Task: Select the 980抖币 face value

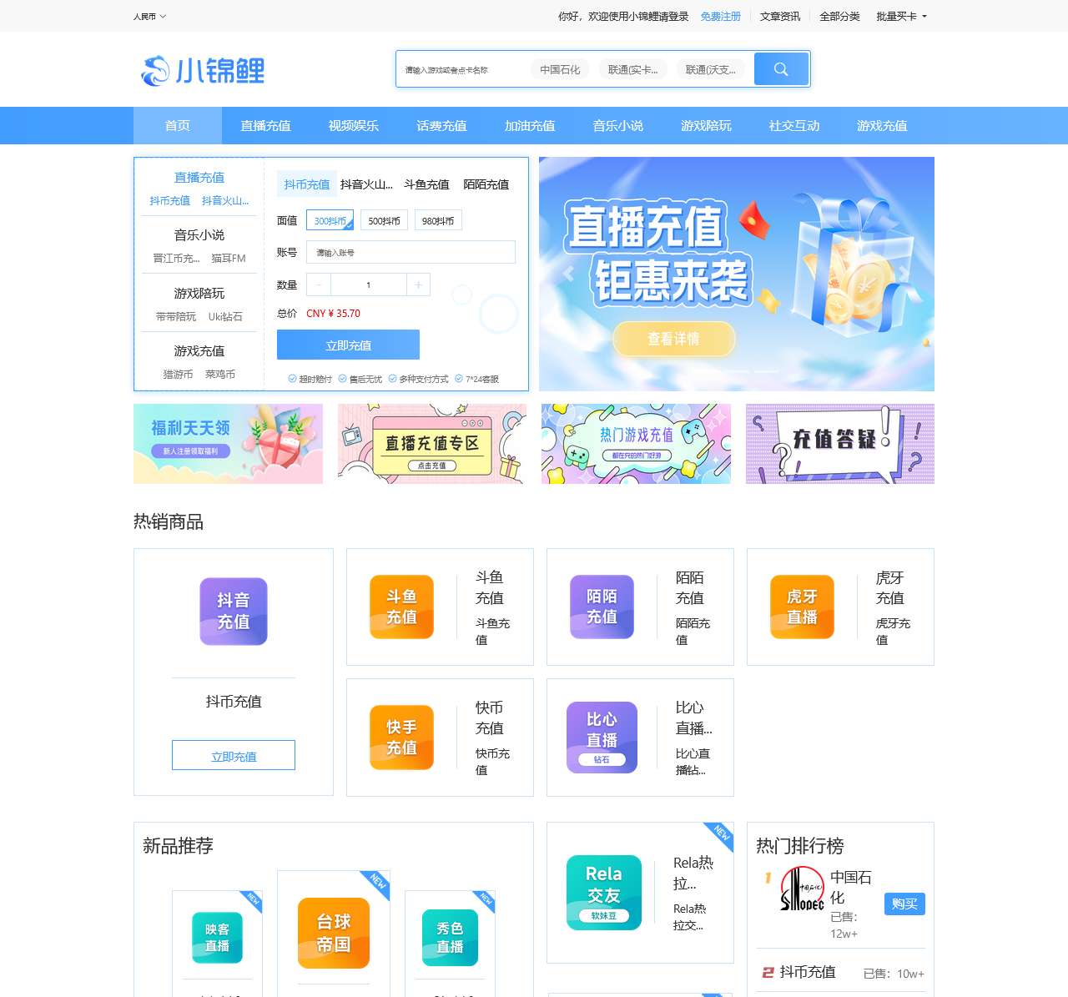Action: [x=438, y=220]
